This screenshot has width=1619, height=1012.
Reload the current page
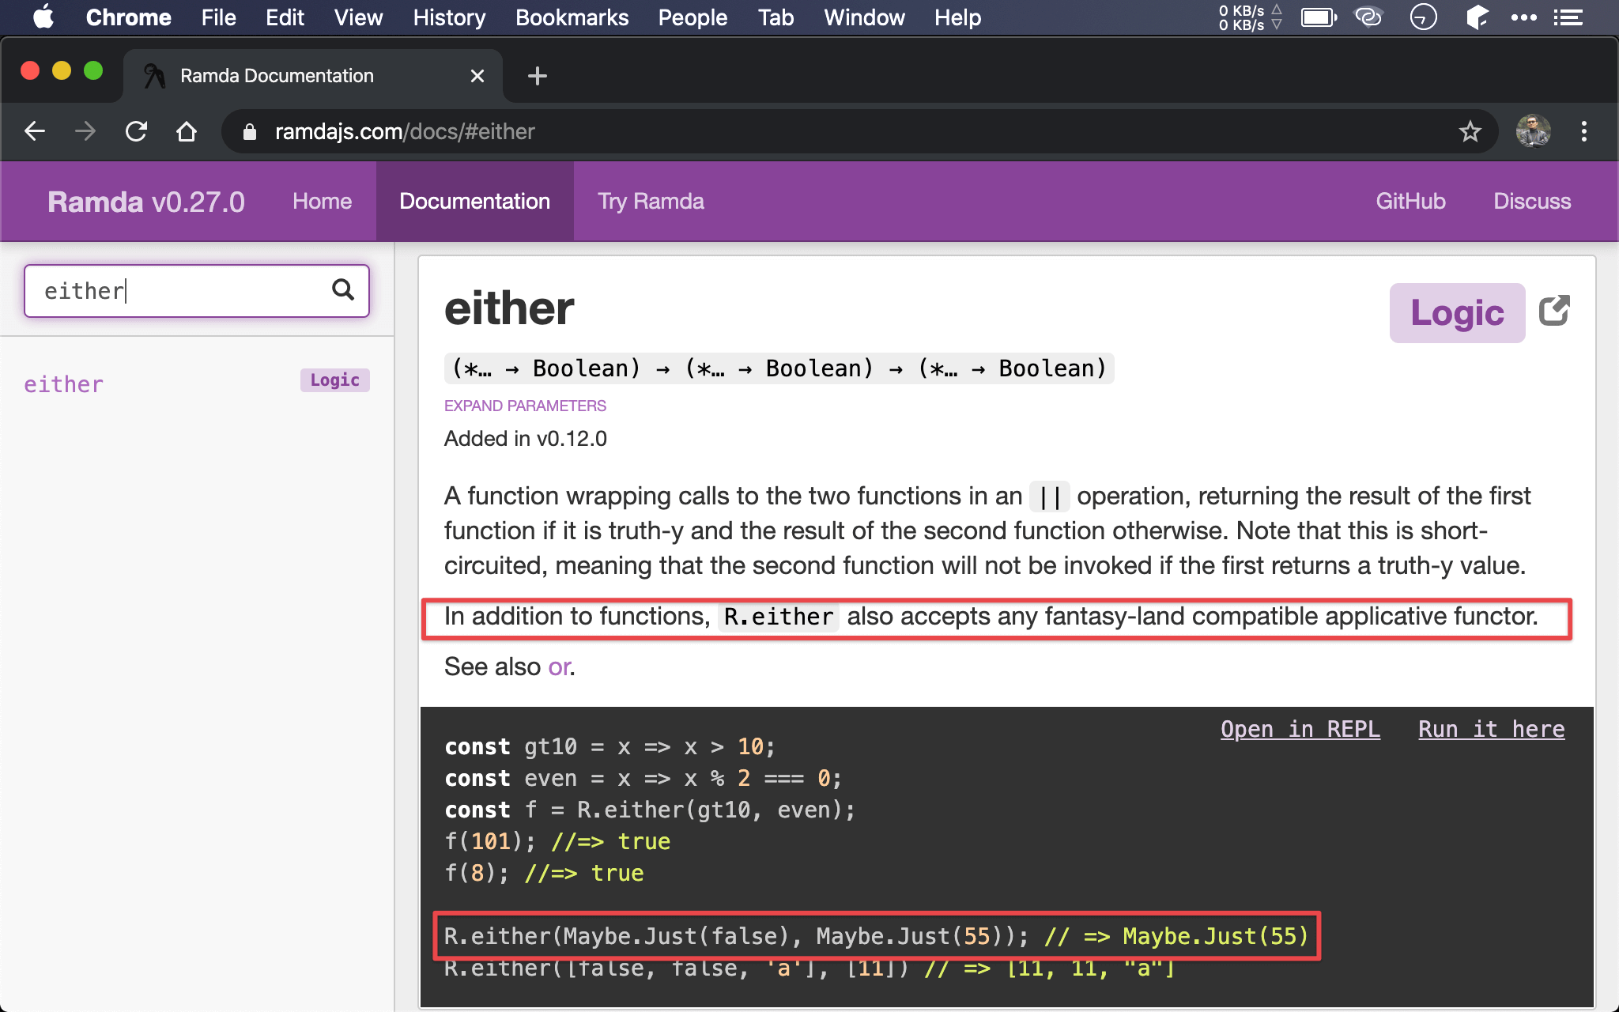[137, 131]
